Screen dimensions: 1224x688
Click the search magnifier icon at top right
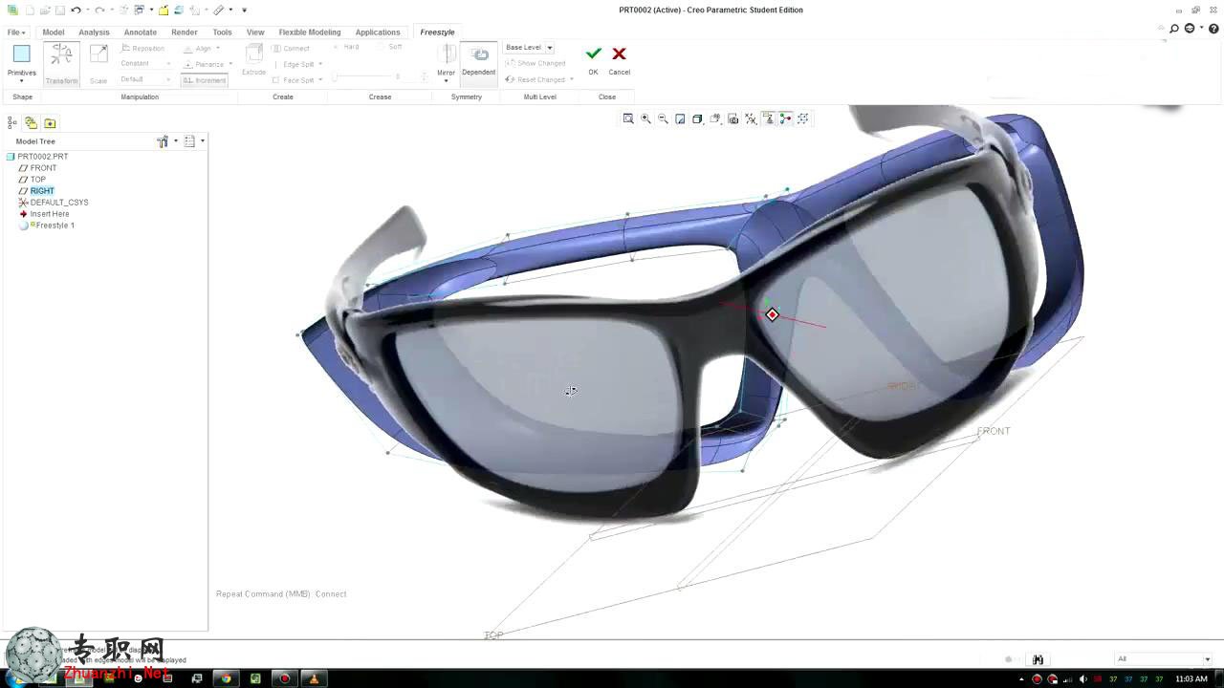[x=1174, y=29]
